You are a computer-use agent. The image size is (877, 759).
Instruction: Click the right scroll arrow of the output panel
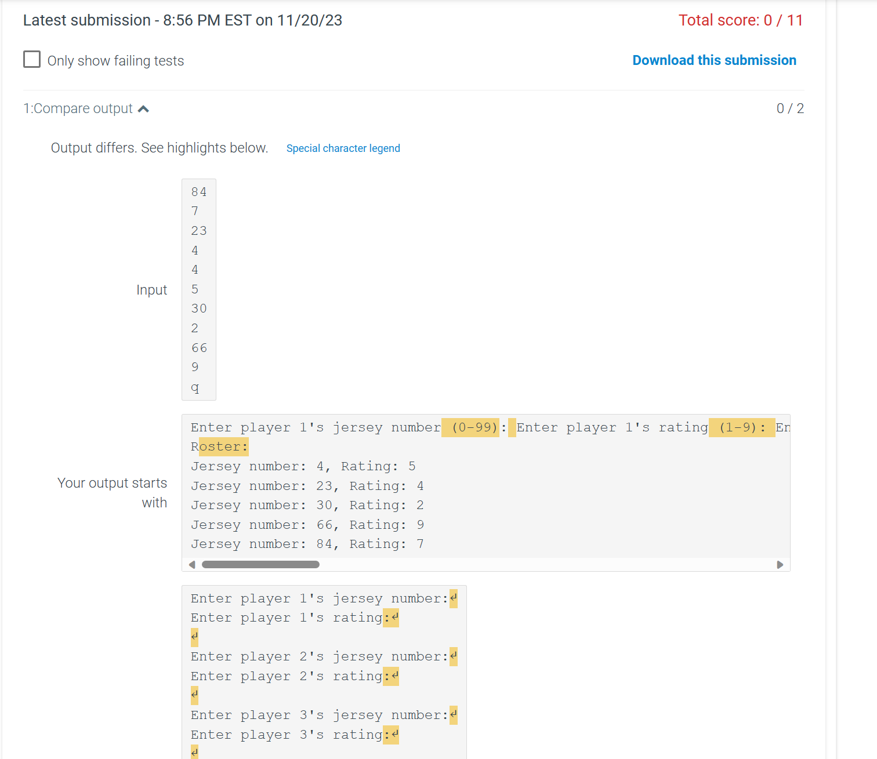(x=780, y=564)
